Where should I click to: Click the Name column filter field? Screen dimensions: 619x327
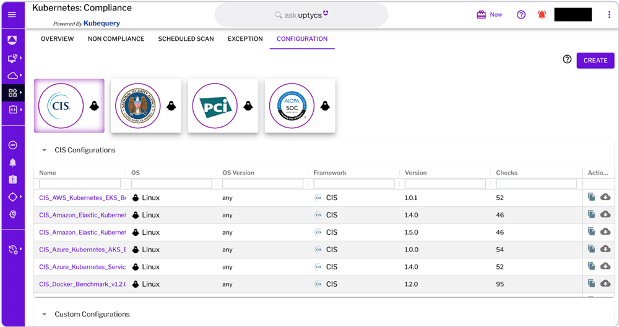pos(80,184)
